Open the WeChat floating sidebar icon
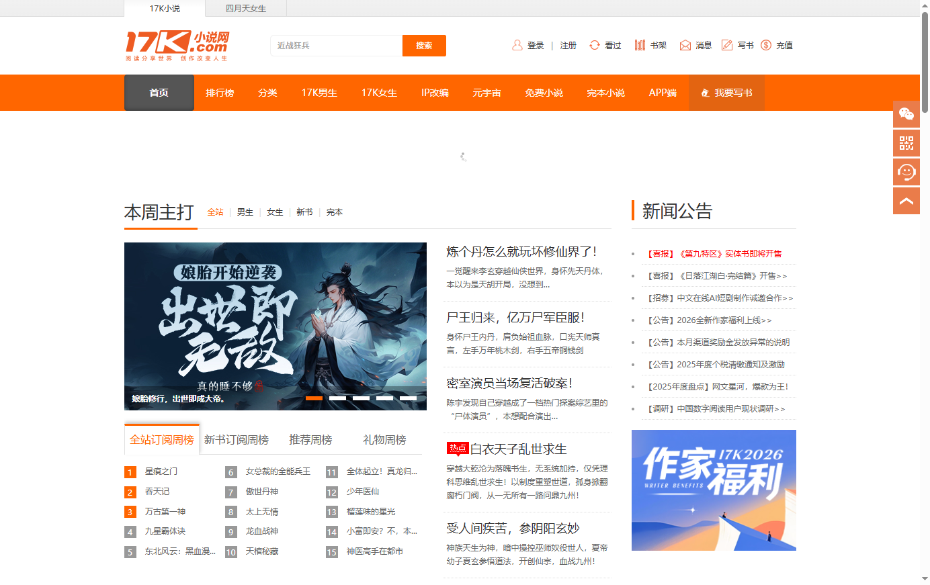This screenshot has width=930, height=585. tap(906, 114)
